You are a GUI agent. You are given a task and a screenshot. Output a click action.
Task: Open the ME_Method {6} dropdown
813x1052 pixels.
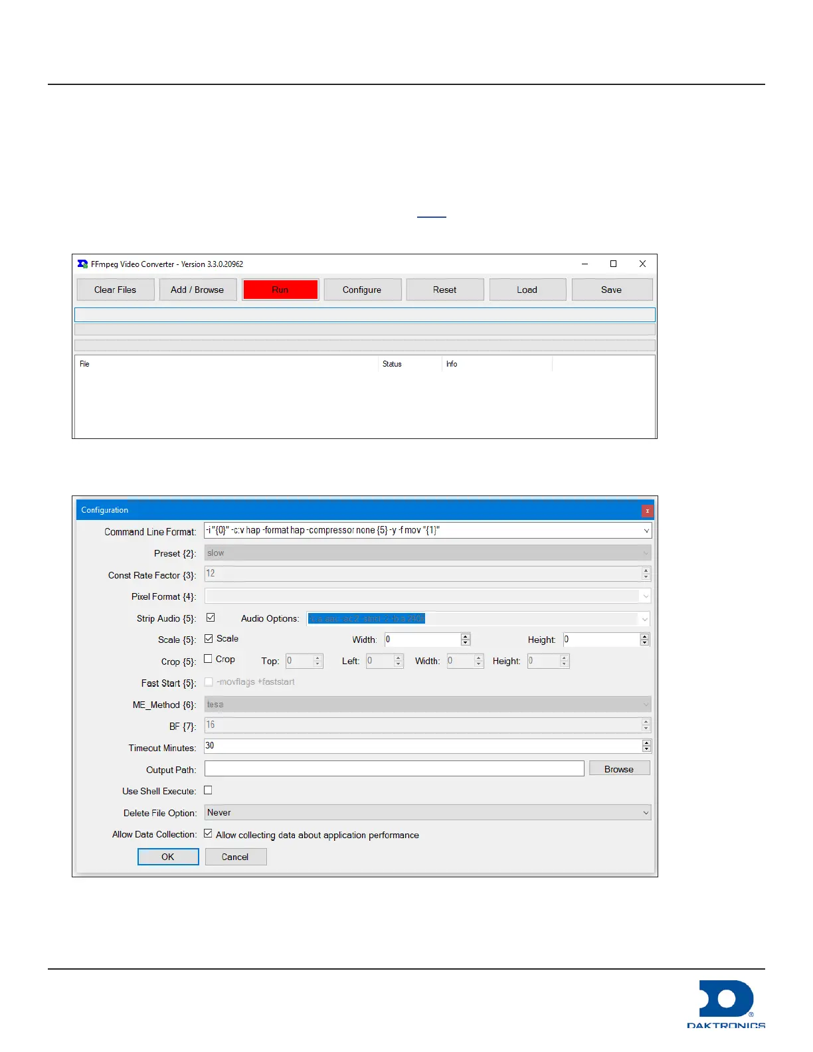click(428, 704)
